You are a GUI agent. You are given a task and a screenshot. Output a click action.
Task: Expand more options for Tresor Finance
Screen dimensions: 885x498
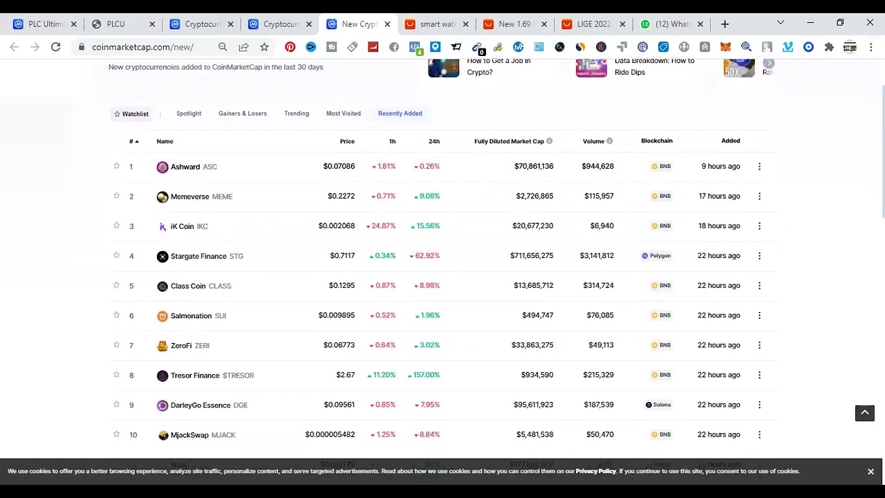[x=759, y=375]
